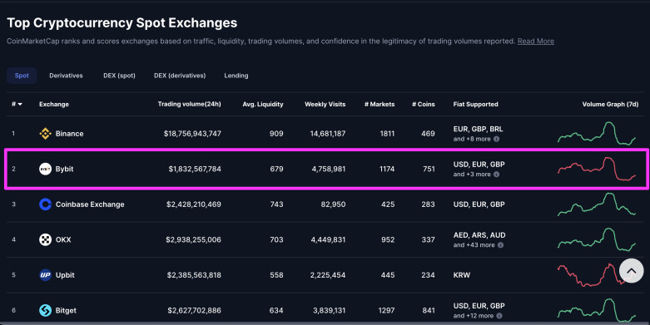Image resolution: width=650 pixels, height=325 pixels.
Task: Click Binance fiat EUR, GBP, BRL
Action: (x=478, y=129)
